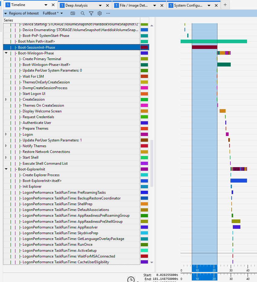Click the Series column header
Screen dimensions: 257x282
click(72, 20)
